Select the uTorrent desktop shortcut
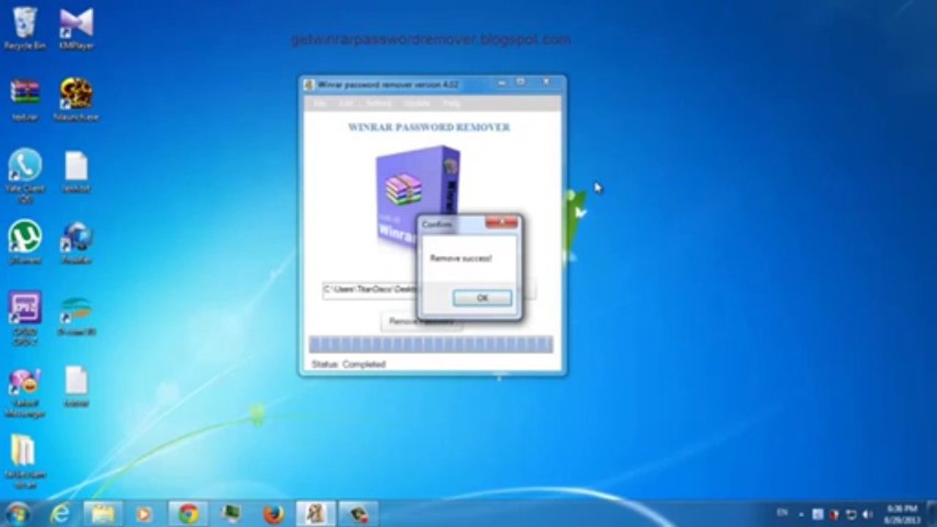This screenshot has height=527, width=937. 25,243
